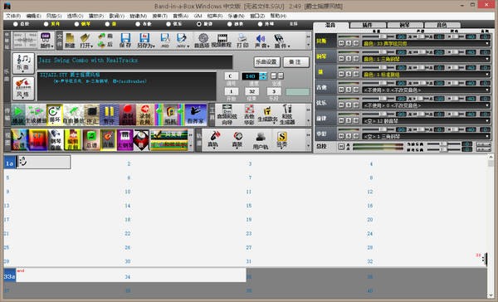This screenshot has height=302, width=498.
Task: Click the C key signature button
Action: click(231, 76)
